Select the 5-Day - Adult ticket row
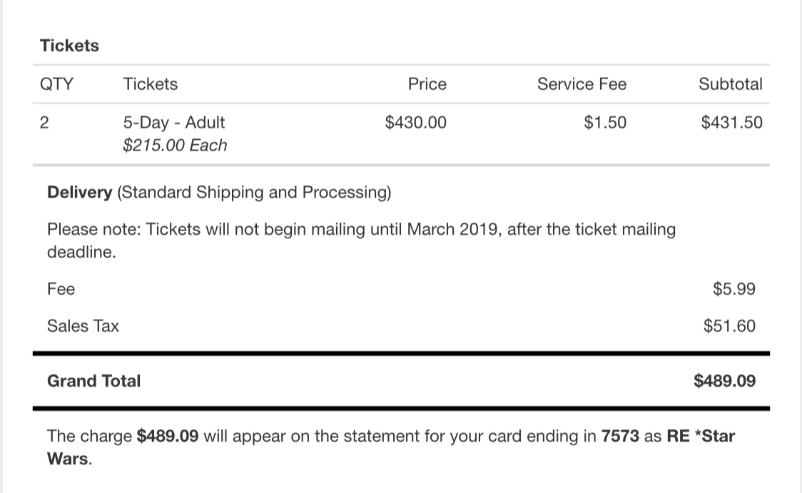802x493 pixels. [401, 134]
